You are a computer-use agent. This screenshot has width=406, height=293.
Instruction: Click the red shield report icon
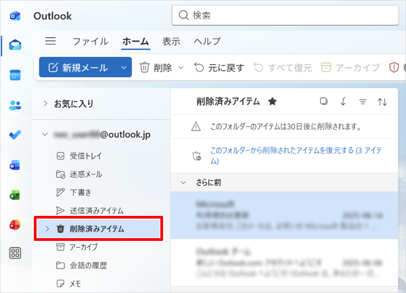coord(394,68)
